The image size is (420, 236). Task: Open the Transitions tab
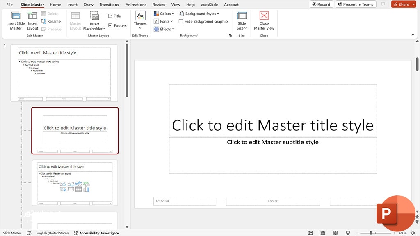tap(109, 5)
